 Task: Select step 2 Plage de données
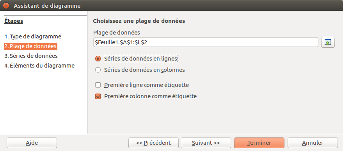[x=30, y=46]
